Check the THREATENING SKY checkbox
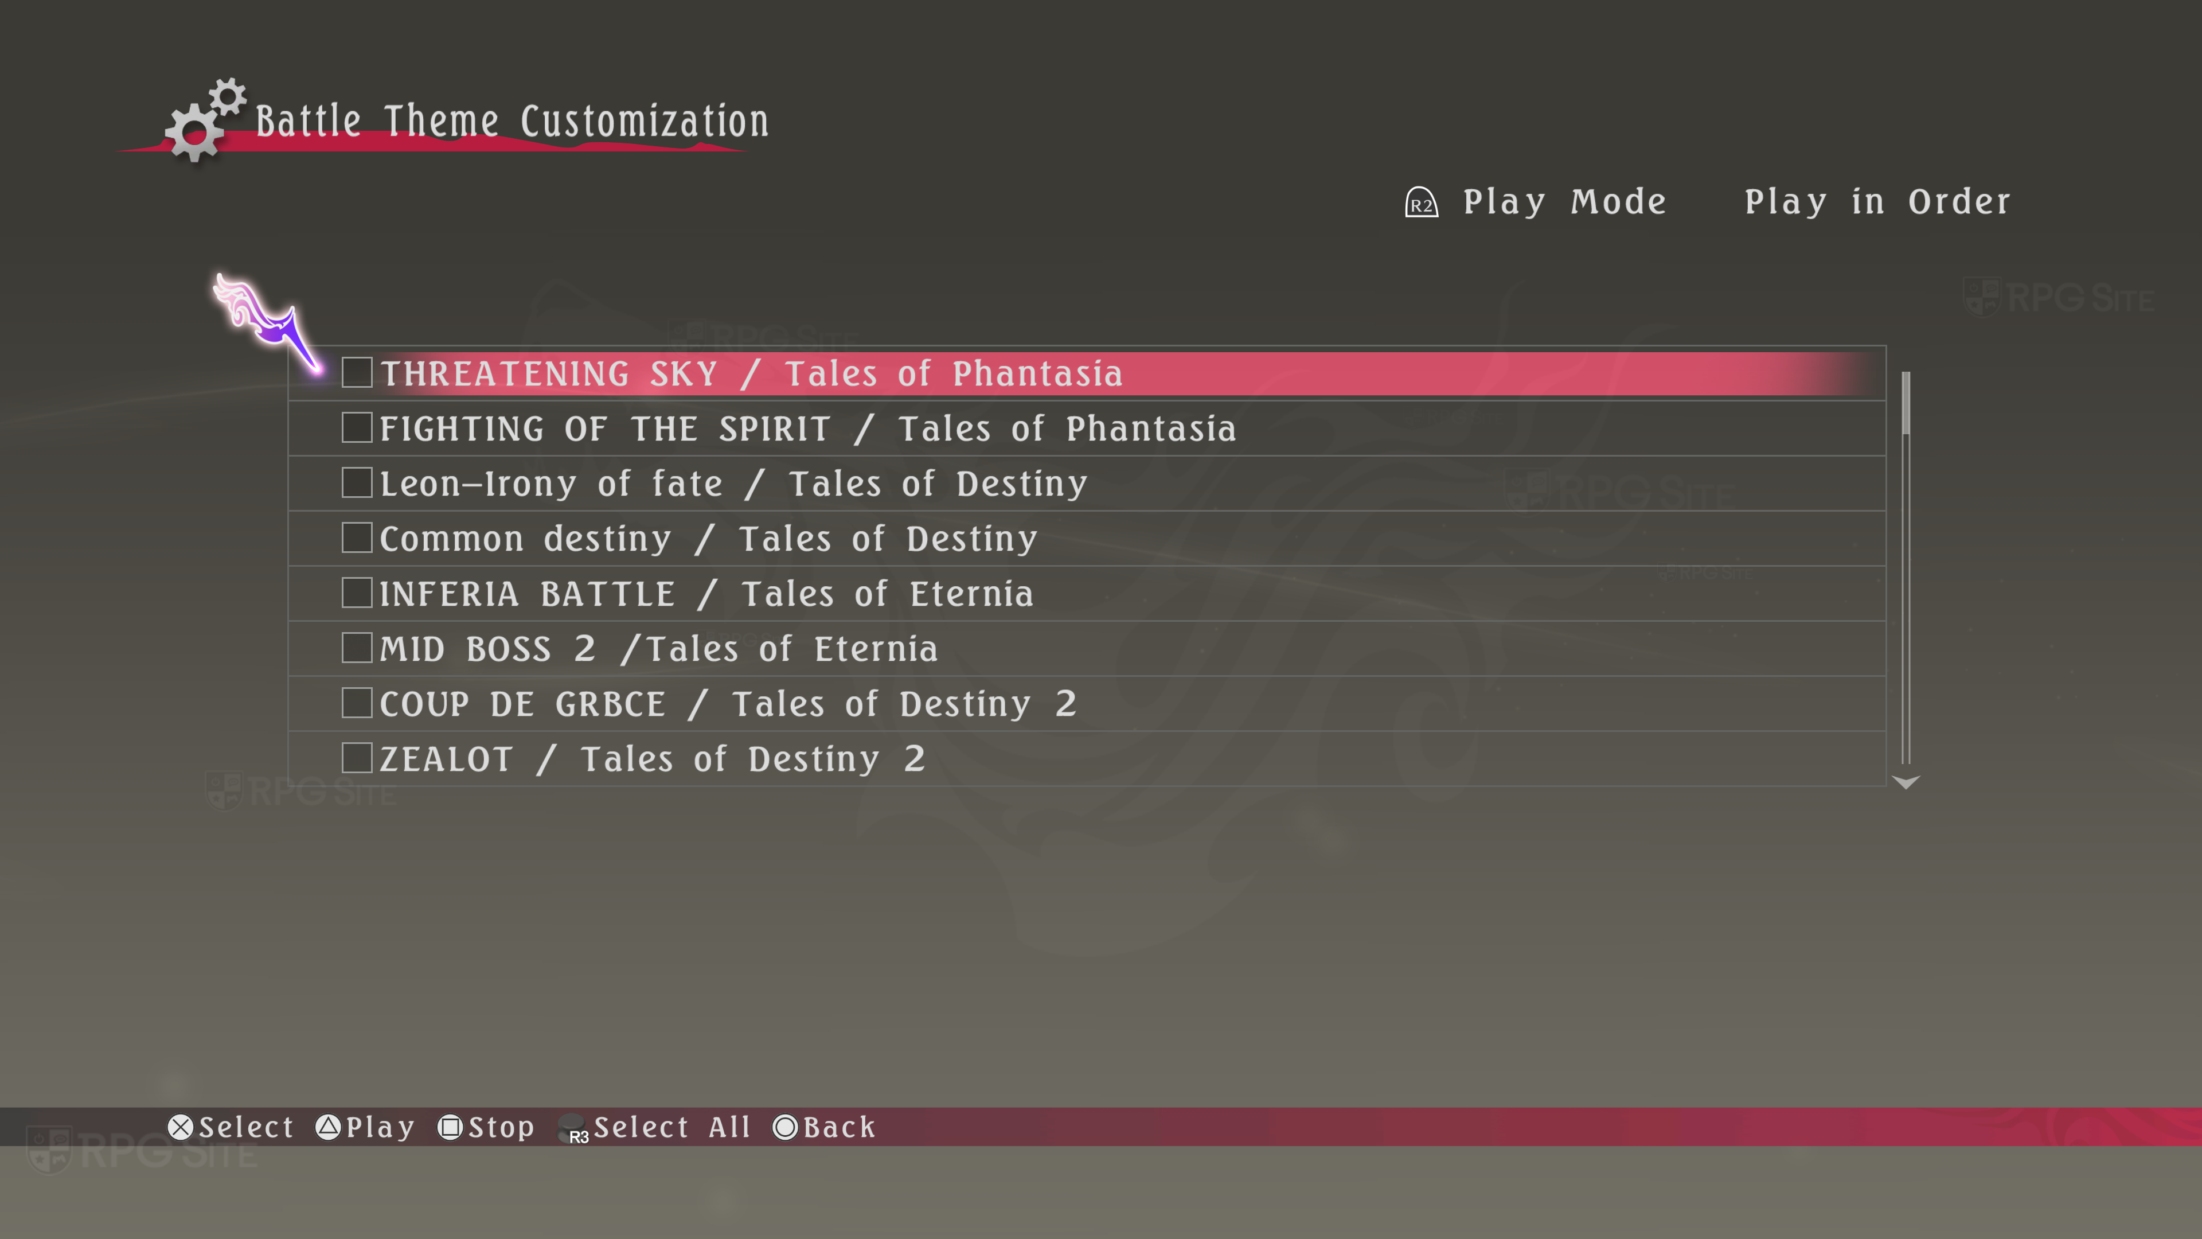The width and height of the screenshot is (2202, 1239). pyautogui.click(x=357, y=373)
